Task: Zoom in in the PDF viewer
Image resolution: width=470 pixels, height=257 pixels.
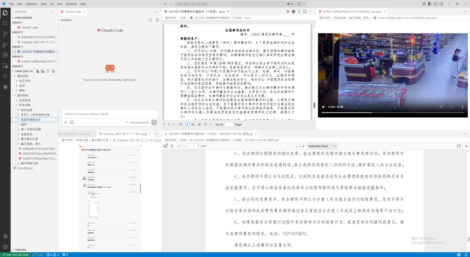Action: [303, 146]
